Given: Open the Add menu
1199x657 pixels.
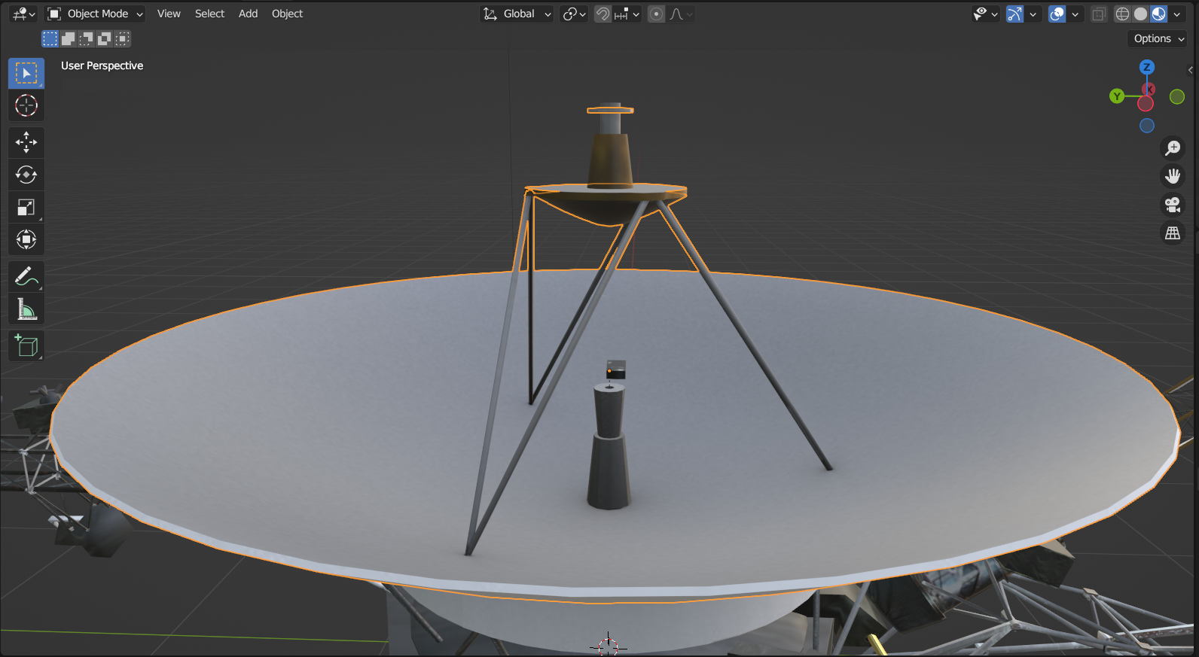Looking at the screenshot, I should point(248,14).
